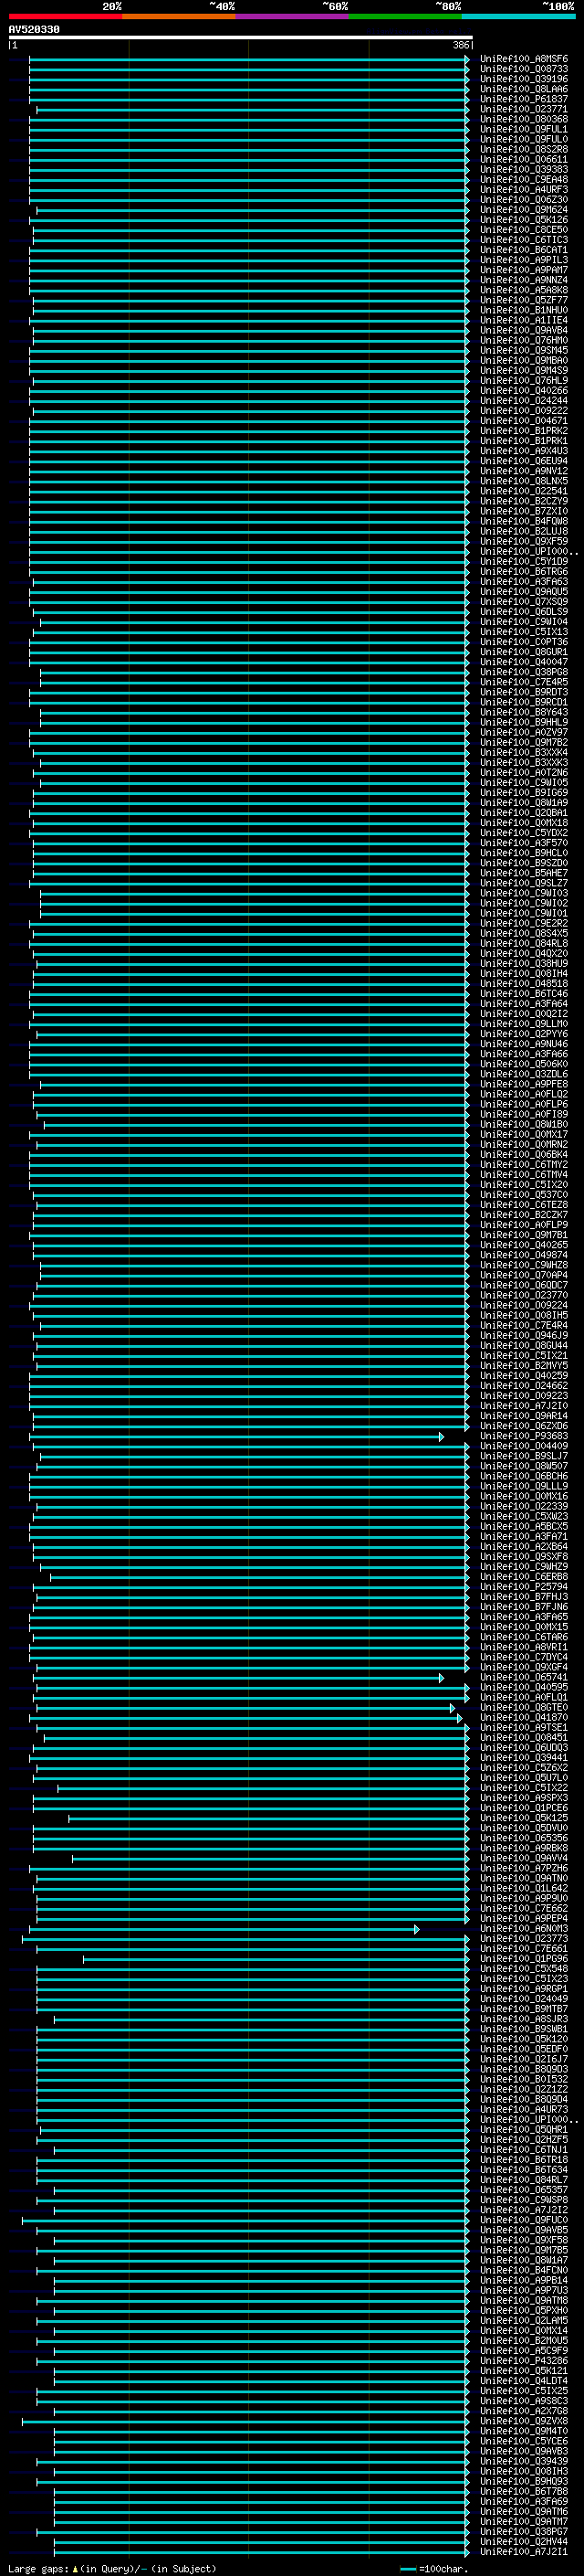The width and height of the screenshot is (584, 2576).
Task: Select UniRef100_O22339 label
Action: [x=524, y=1506]
